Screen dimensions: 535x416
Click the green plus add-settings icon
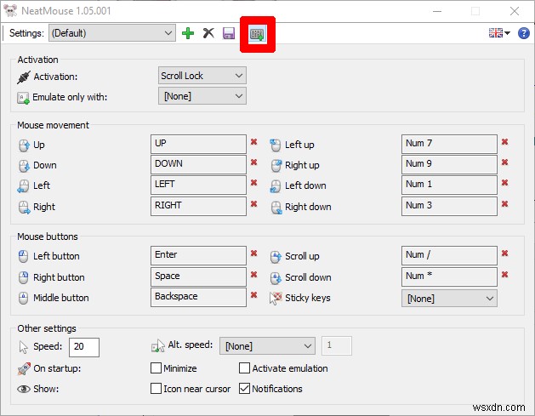tap(188, 33)
